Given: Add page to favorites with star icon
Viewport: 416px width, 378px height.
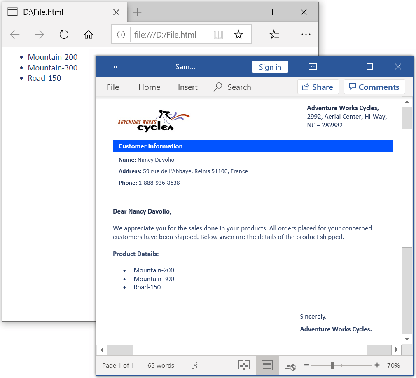Looking at the screenshot, I should click(x=238, y=35).
